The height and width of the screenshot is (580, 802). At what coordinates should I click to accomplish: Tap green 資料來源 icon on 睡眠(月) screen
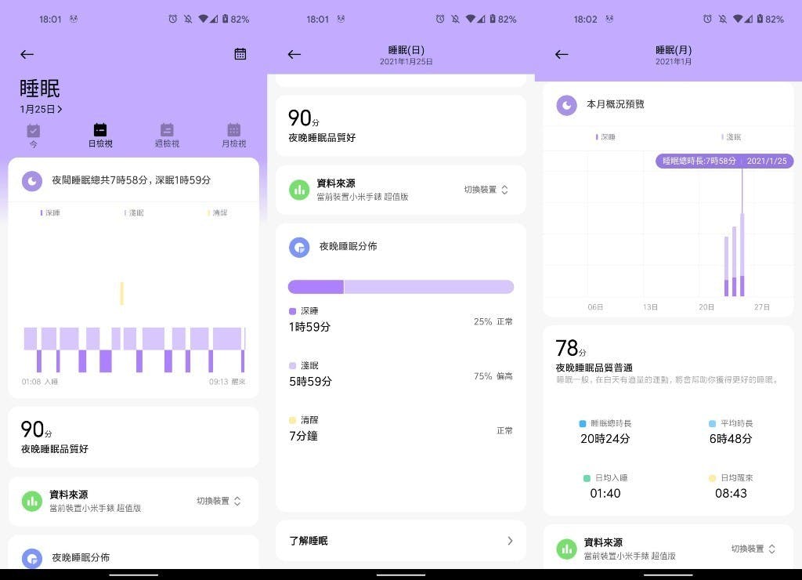(567, 549)
